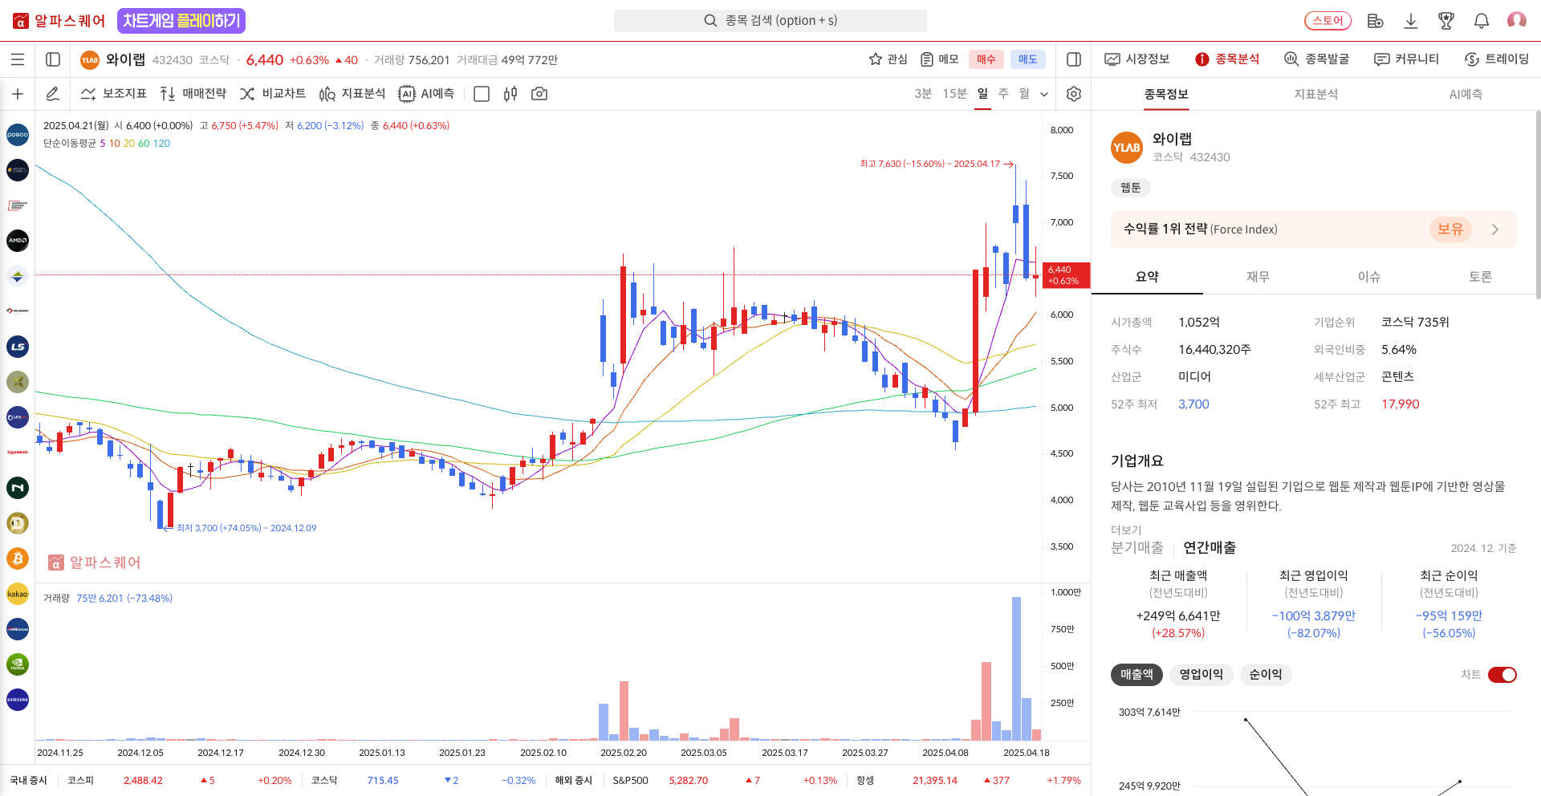Open the 종목발굴 tab

click(1316, 59)
